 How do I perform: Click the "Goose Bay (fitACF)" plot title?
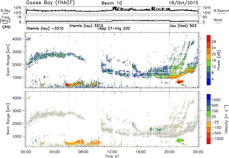pos(50,3)
